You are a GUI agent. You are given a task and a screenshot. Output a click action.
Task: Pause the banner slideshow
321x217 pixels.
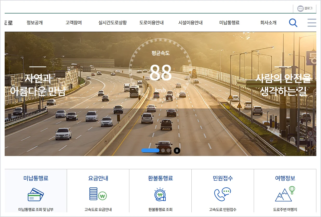point(177,151)
